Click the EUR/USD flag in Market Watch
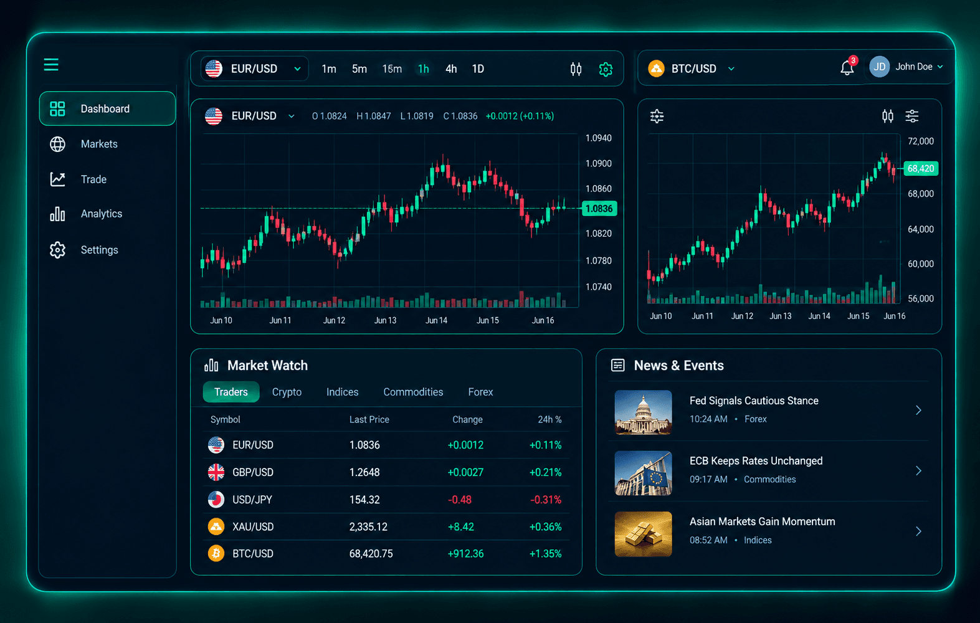Viewport: 980px width, 623px height. 216,445
